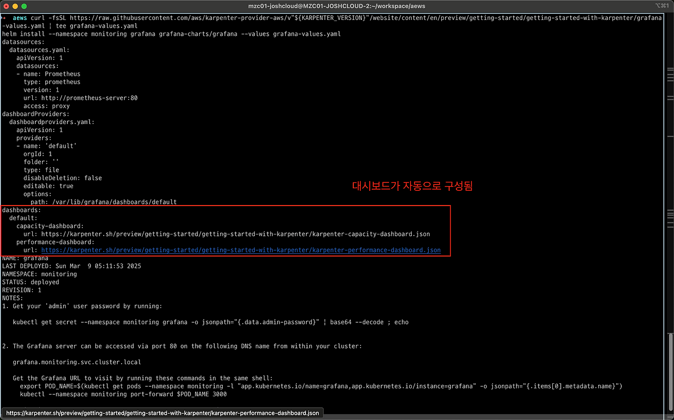
Task: Click the 'dashboards:' key line
Action: 22,210
